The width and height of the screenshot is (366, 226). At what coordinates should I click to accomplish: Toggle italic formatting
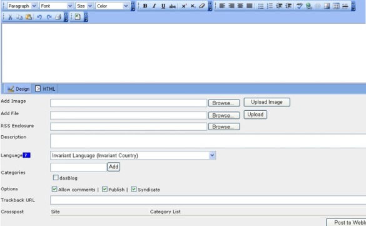point(154,6)
